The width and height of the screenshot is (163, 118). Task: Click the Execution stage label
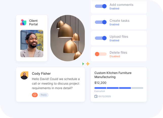99,91
